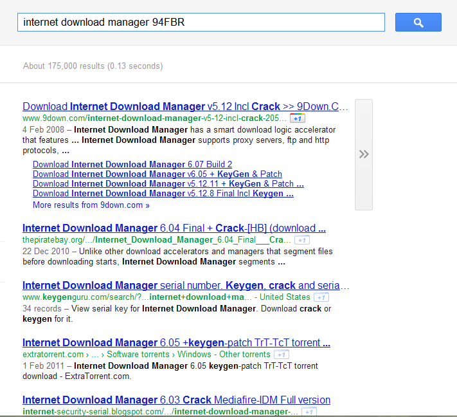Viewport: 457px width, 417px height.
Task: Open sitelink 'Internet Download Manager v5.12.11 + KeyGen & Patch'
Action: point(168,183)
